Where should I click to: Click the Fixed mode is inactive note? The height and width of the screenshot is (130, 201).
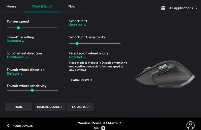(x=98, y=67)
